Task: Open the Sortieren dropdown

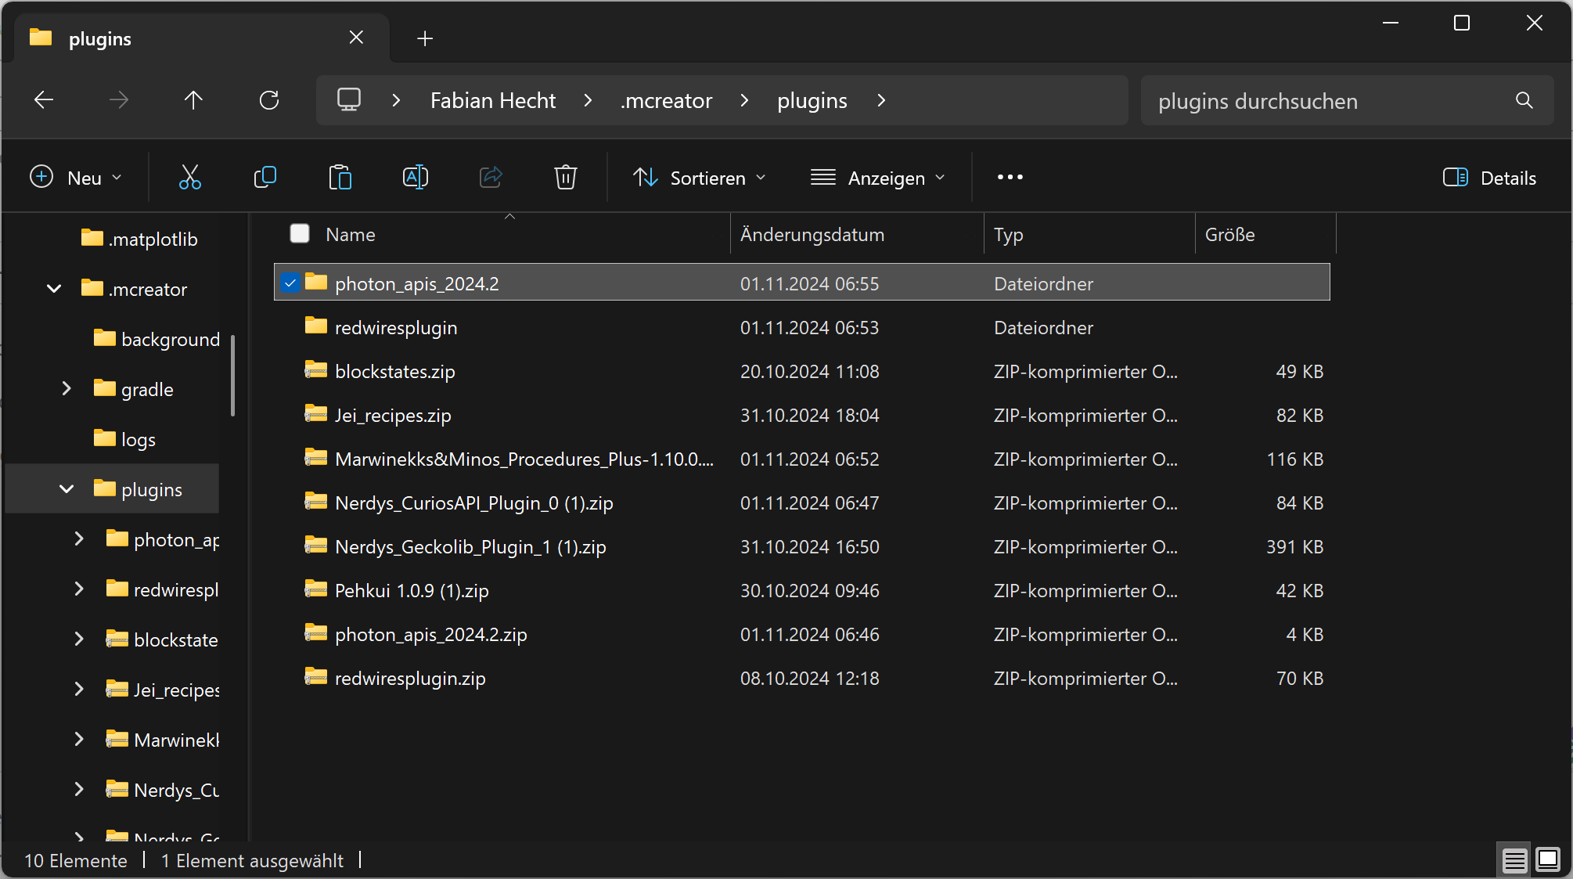Action: click(700, 178)
